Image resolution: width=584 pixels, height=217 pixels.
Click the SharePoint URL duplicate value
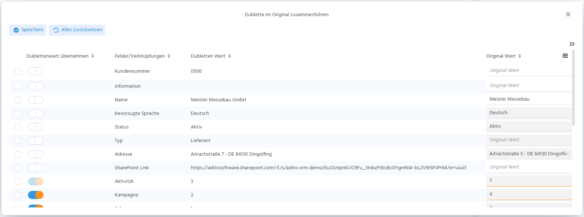click(x=328, y=168)
